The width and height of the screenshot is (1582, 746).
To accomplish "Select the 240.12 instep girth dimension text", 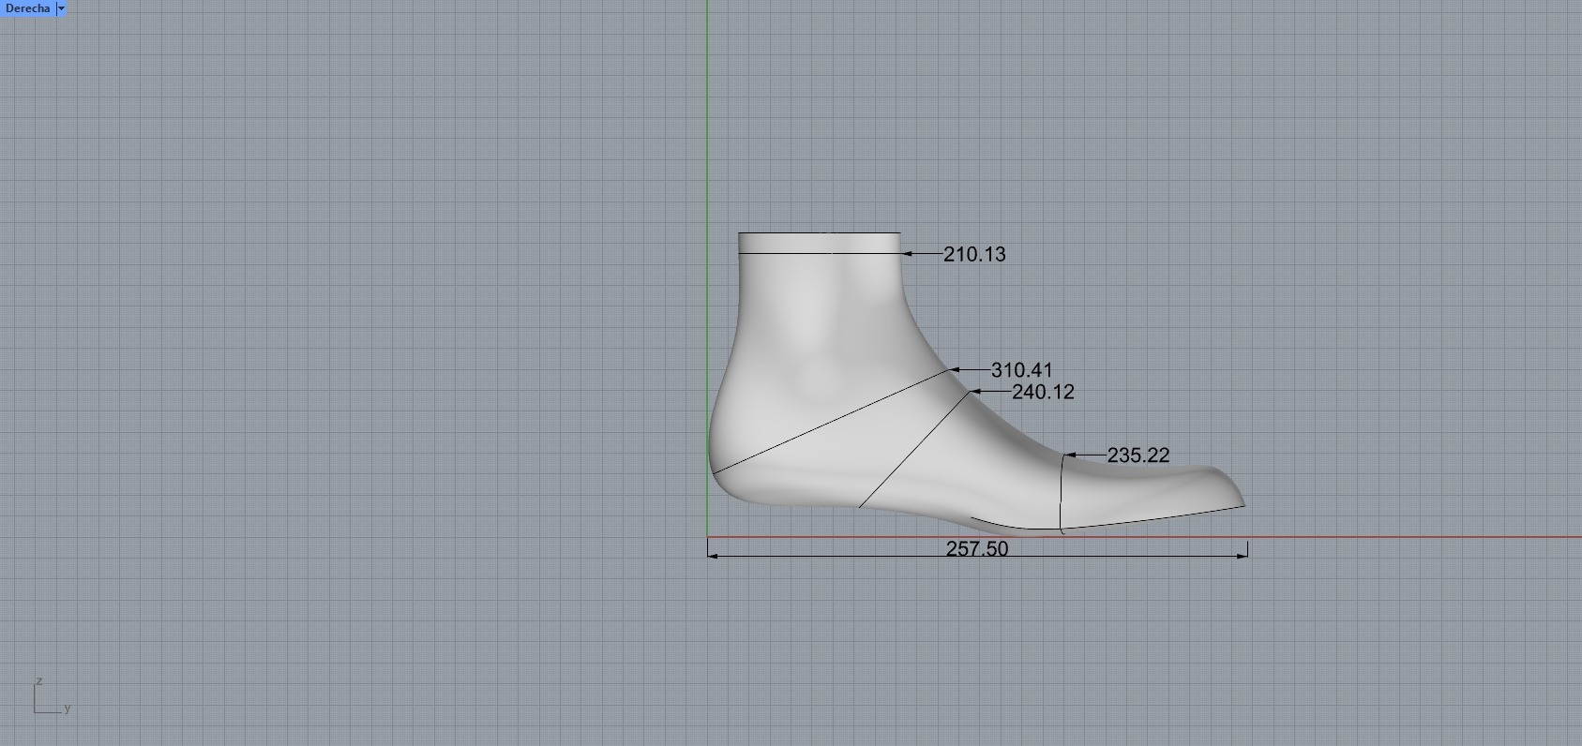I will 1043,392.
